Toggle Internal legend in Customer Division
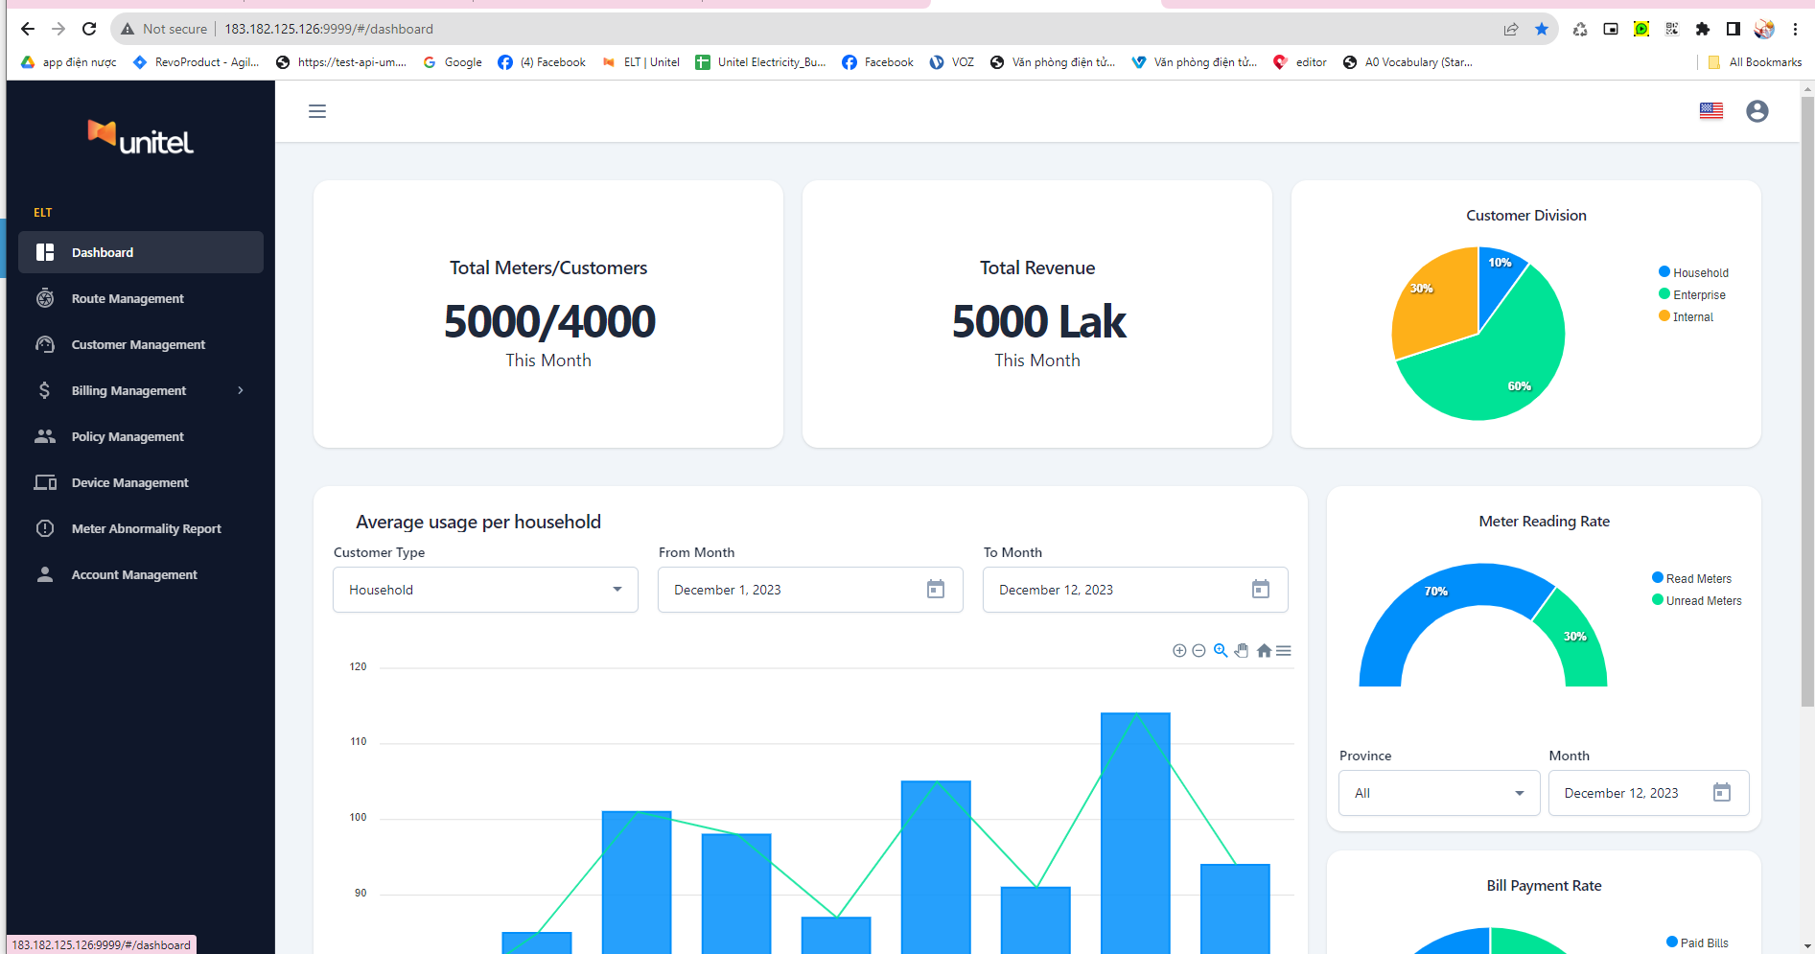This screenshot has height=954, width=1815. 1686,316
